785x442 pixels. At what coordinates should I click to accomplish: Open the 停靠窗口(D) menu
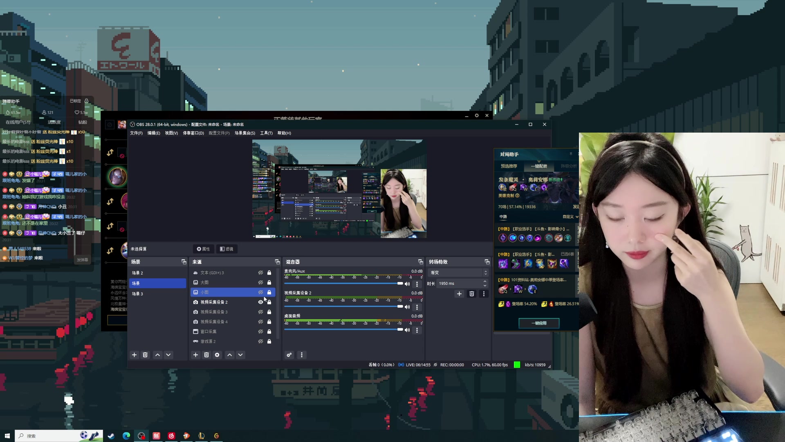click(193, 133)
